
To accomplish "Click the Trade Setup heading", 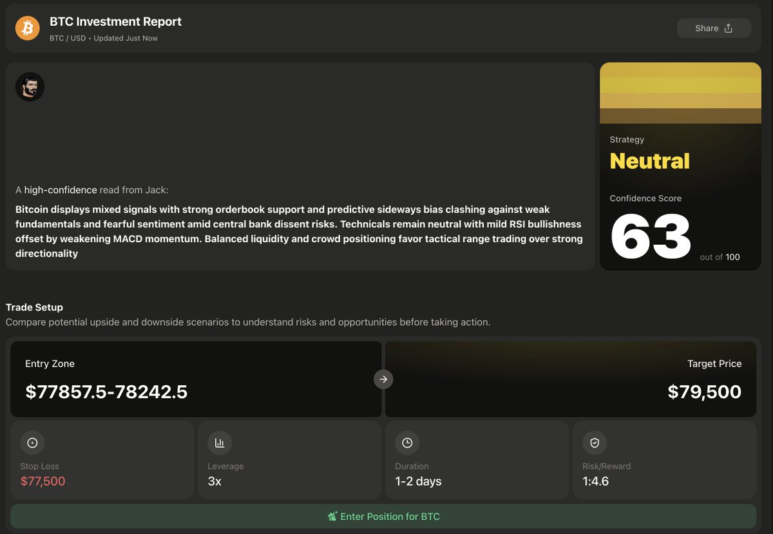I will (34, 307).
